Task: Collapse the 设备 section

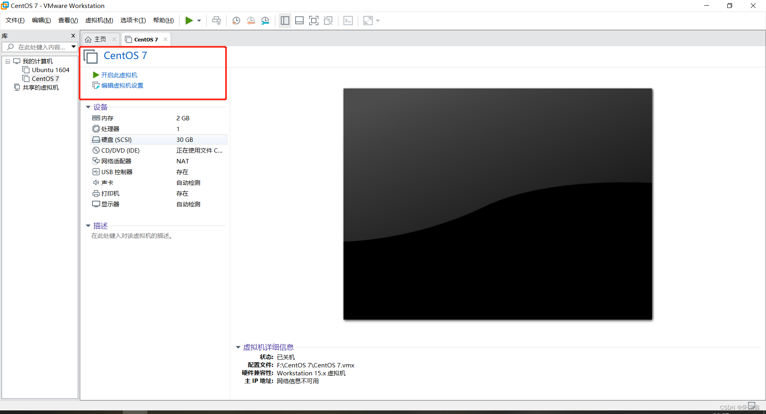Action: pos(88,107)
